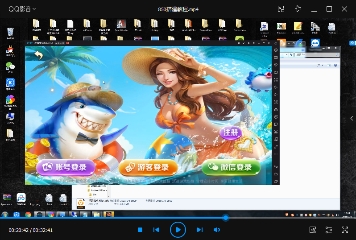
Task: Open playback adjustment sliders settings
Action: (x=328, y=230)
